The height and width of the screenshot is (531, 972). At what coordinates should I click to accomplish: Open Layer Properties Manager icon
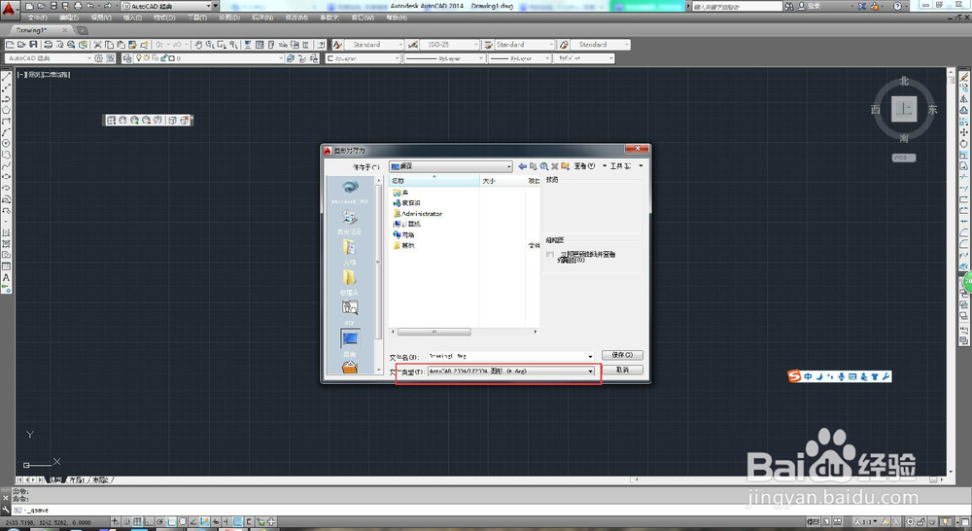[127, 58]
